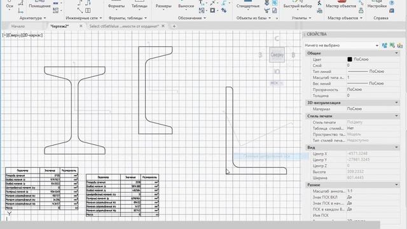This screenshot has width=407, height=229.
Task: Collapse the 3D-визуализация properties section
Action: coord(396,102)
